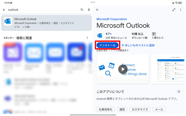
Task: Add Outlook to the wishlist
Action: [x=138, y=45]
